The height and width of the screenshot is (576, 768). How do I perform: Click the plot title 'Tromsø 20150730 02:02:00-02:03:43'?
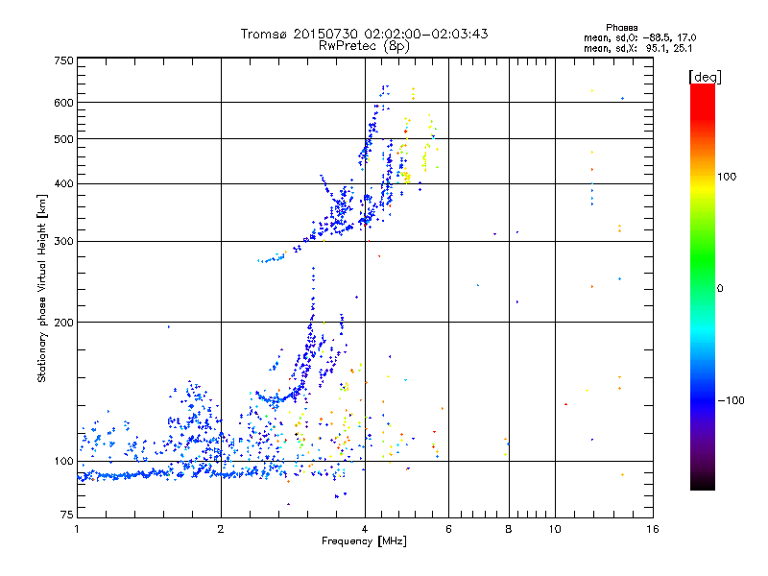coord(364,34)
